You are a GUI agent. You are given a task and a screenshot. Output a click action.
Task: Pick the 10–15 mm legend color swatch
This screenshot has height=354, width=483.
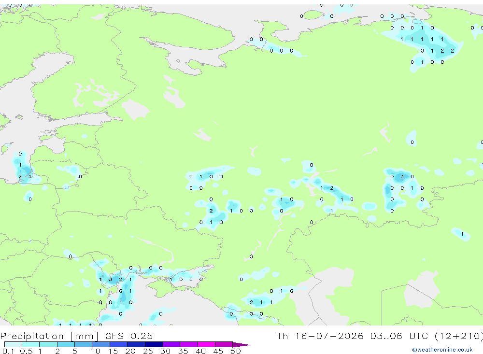pos(101,344)
